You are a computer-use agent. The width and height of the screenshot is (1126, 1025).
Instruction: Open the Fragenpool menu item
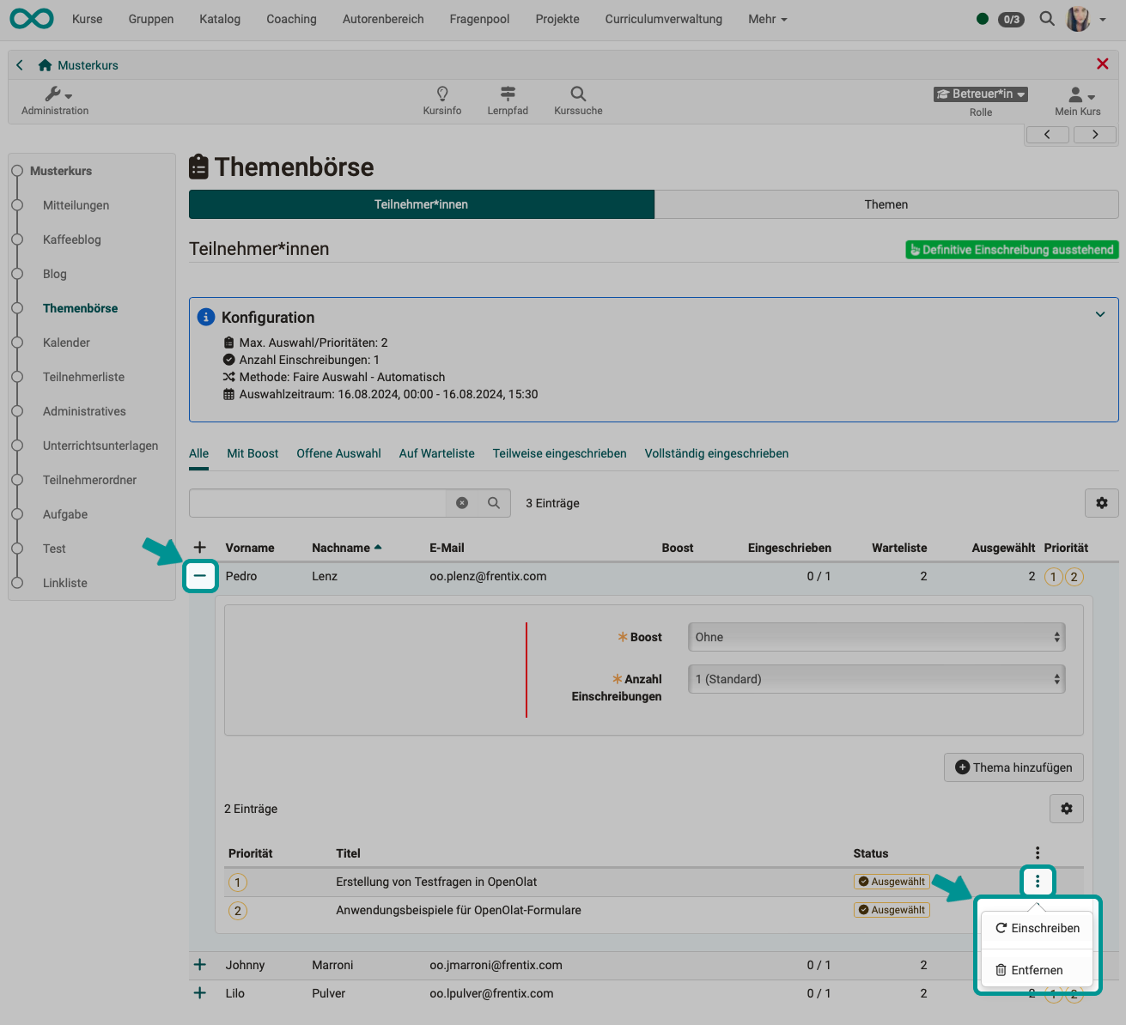pos(478,18)
